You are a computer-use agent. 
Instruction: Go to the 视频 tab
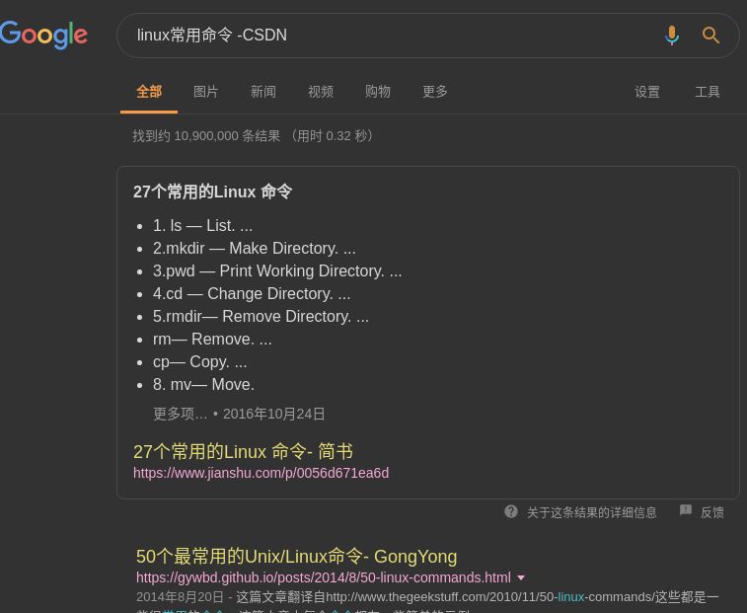coord(321,92)
